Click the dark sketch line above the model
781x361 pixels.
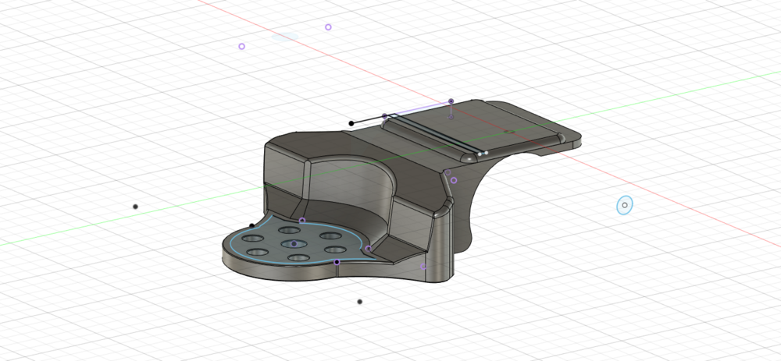pos(368,119)
